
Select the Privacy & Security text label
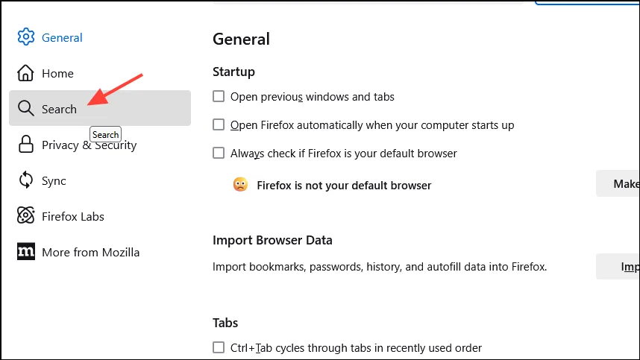click(x=89, y=145)
